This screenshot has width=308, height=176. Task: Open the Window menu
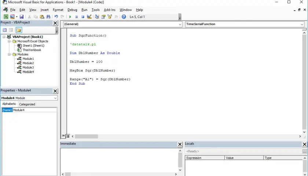tap(126, 10)
